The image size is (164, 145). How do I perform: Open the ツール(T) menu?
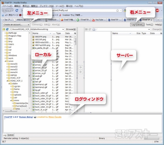(60, 6)
